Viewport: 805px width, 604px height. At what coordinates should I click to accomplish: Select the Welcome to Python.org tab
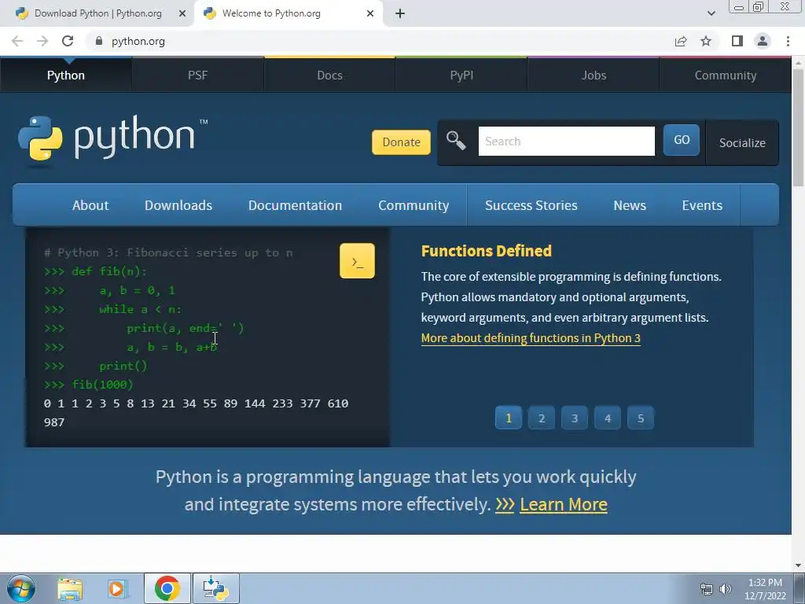pyautogui.click(x=288, y=13)
